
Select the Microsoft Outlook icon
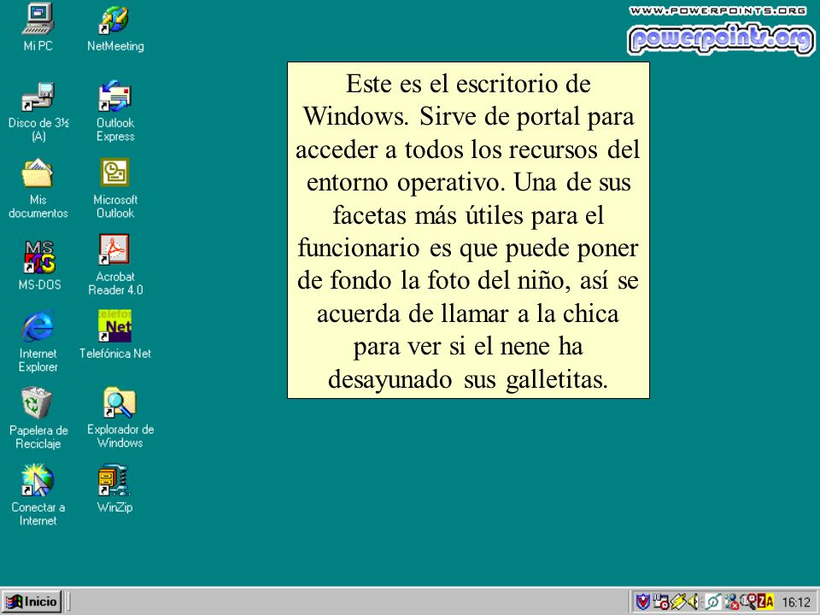pos(115,188)
